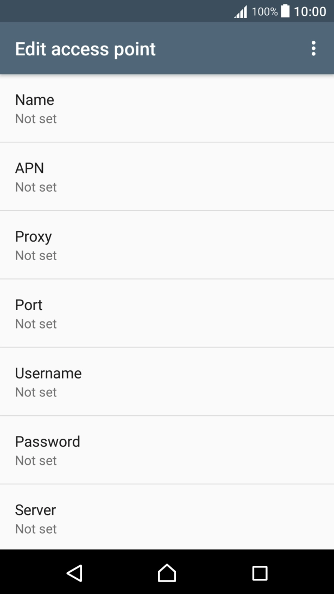Image resolution: width=334 pixels, height=594 pixels.
Task: Open recent apps overview button
Action: (260, 573)
